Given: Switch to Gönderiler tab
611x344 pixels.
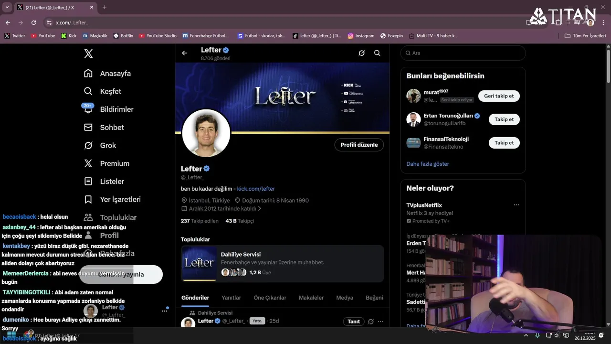Looking at the screenshot, I should tap(195, 298).
